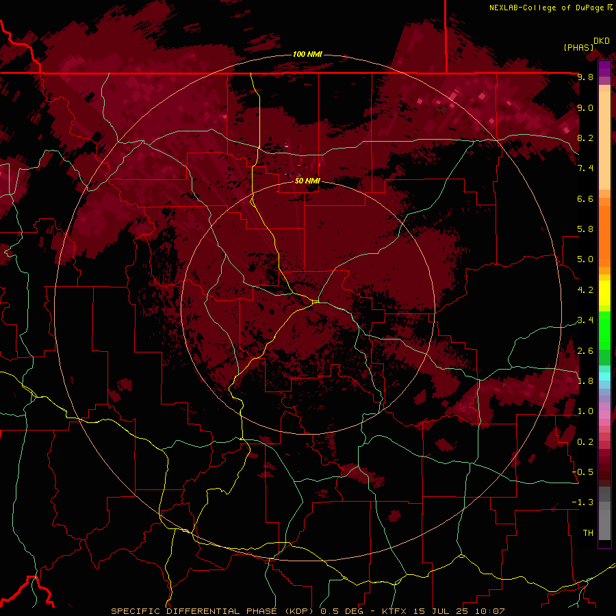
Task: Click the cyan band of color bar
Action: click(x=604, y=376)
